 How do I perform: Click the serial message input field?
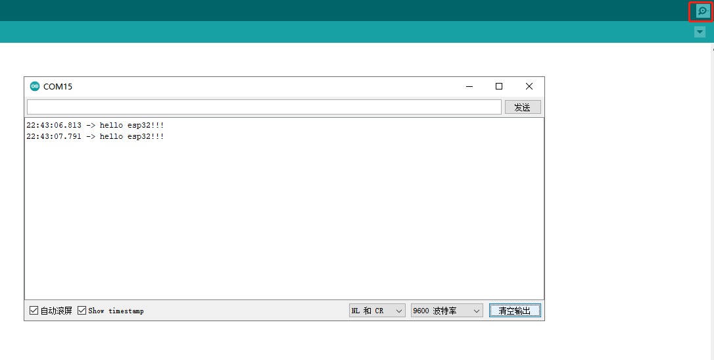[264, 107]
